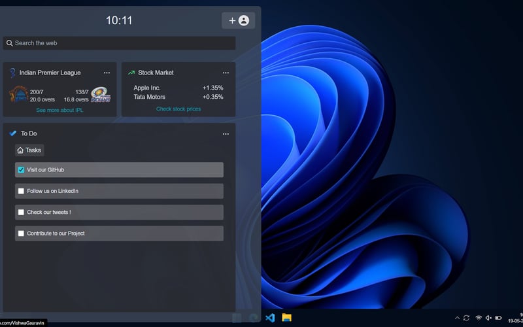Click the 10:11 clock text
This screenshot has width=523, height=327.
119,20
